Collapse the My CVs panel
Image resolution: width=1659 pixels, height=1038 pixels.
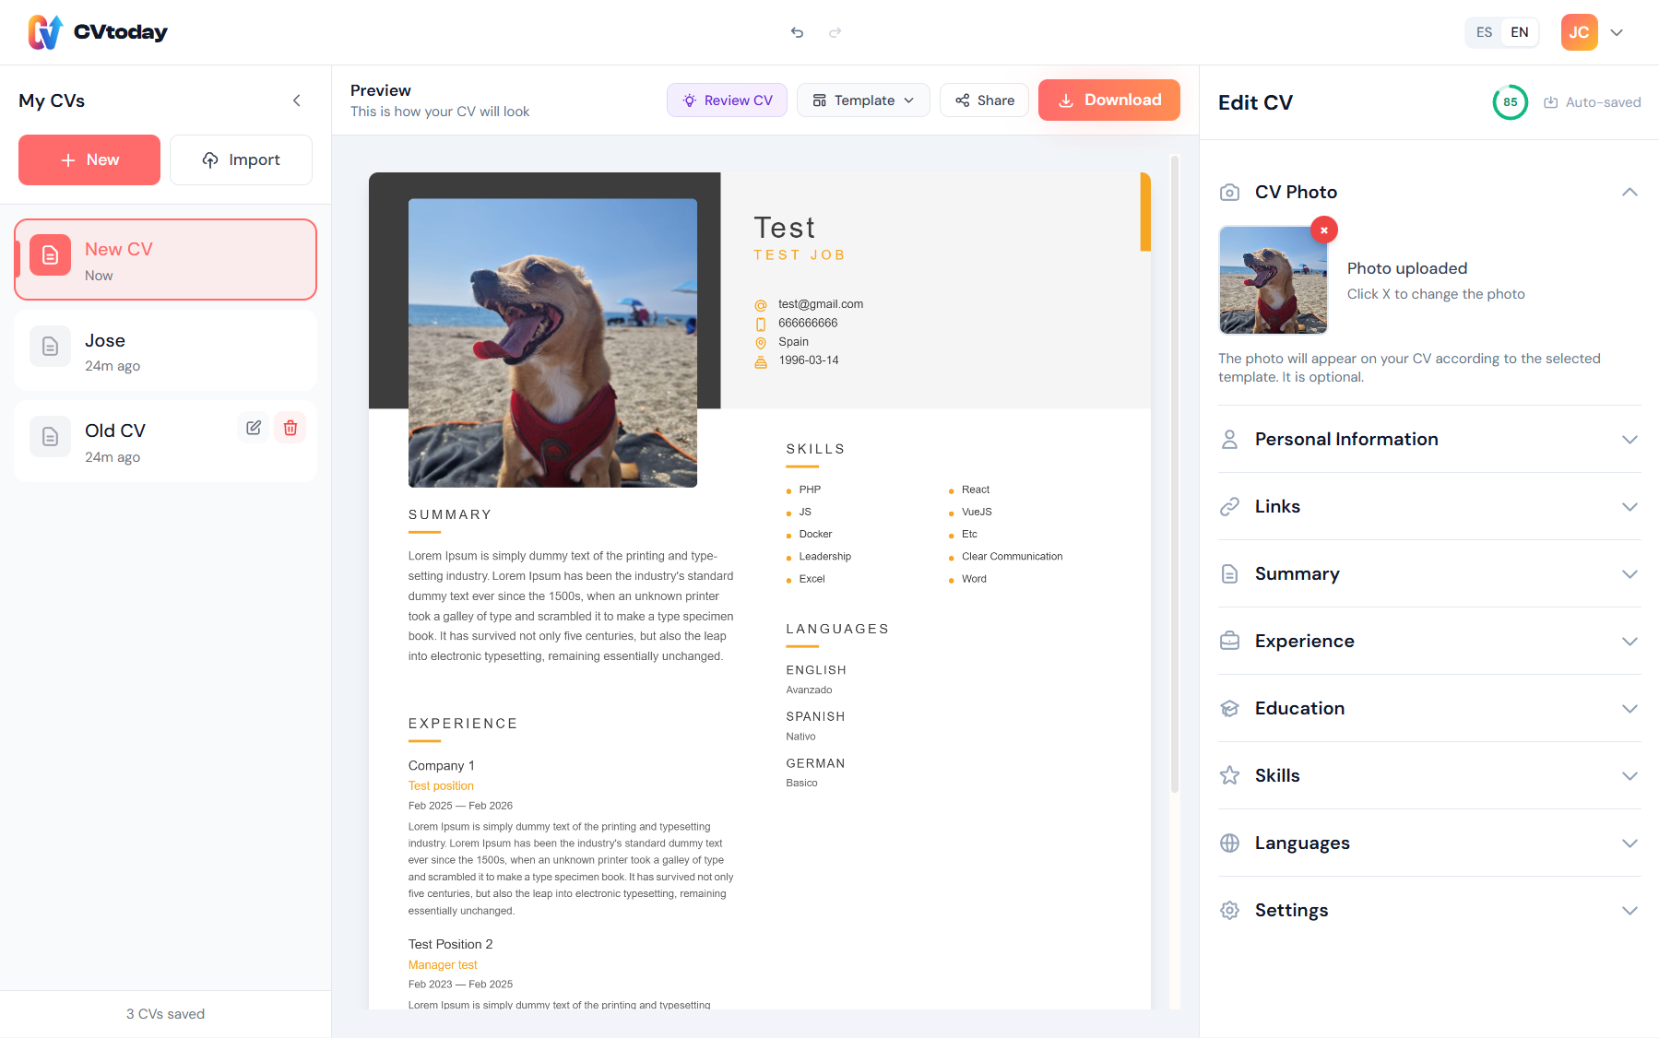coord(296,100)
